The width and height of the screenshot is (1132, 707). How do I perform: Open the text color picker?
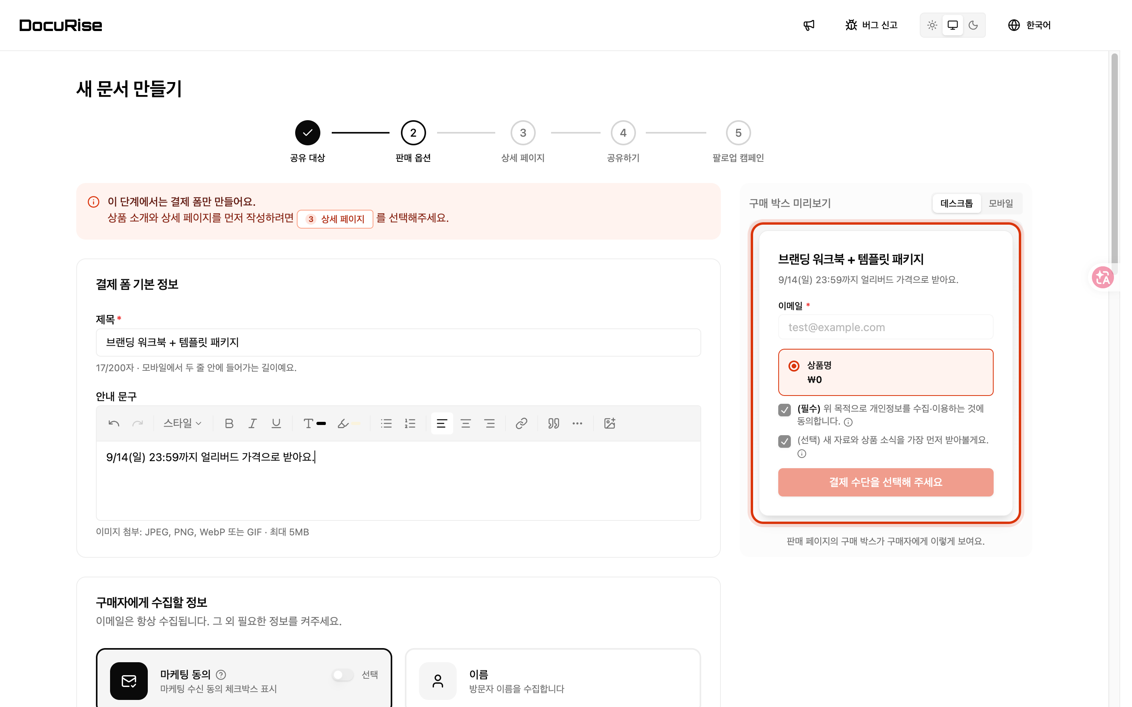(x=314, y=424)
